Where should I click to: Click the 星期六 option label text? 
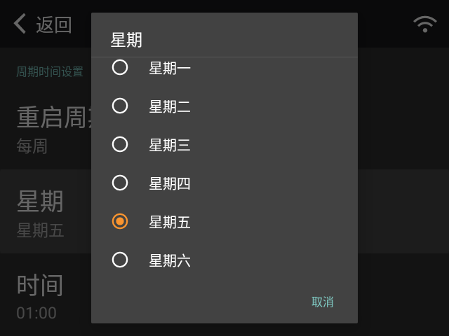[170, 261]
